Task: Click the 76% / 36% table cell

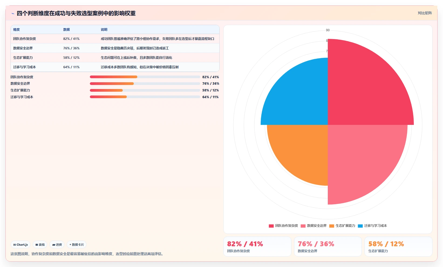Action: (x=71, y=48)
